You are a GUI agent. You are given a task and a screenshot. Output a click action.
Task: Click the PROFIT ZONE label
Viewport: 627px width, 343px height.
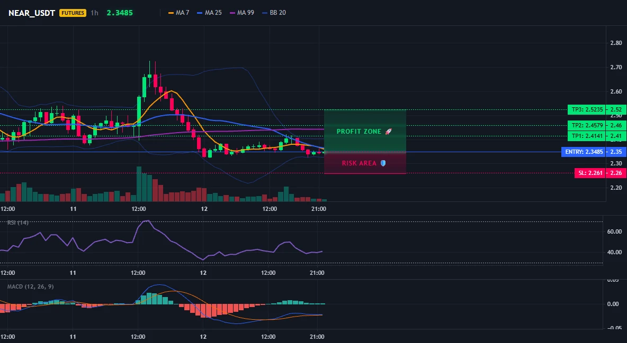click(x=359, y=132)
